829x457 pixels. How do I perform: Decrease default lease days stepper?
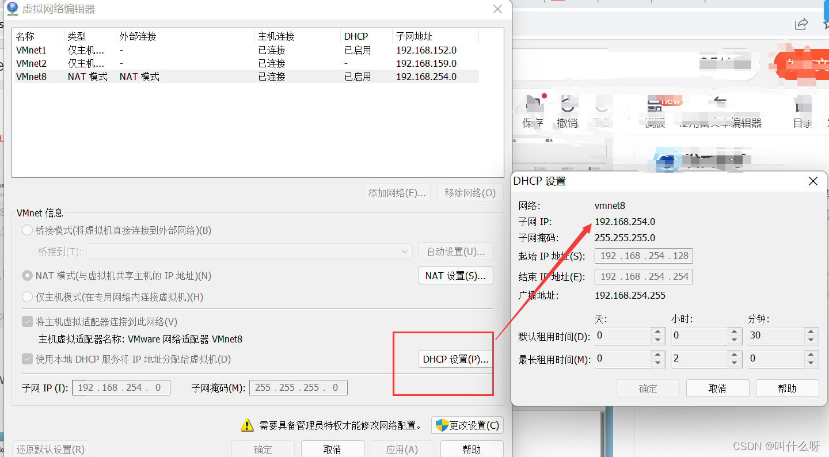[x=658, y=340]
